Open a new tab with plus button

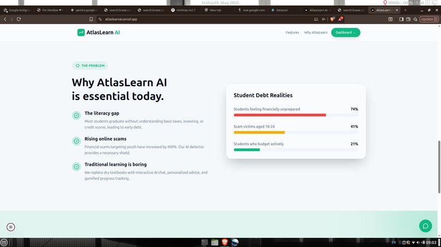pos(405,10)
